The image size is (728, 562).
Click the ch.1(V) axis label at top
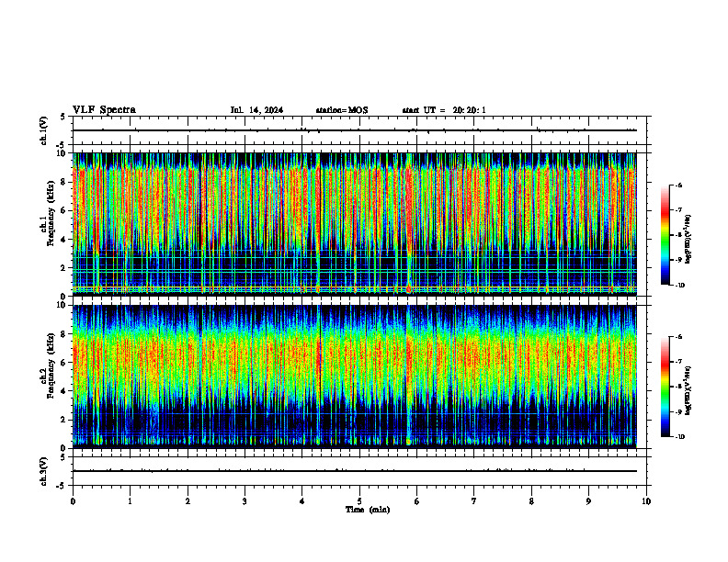pyautogui.click(x=44, y=130)
